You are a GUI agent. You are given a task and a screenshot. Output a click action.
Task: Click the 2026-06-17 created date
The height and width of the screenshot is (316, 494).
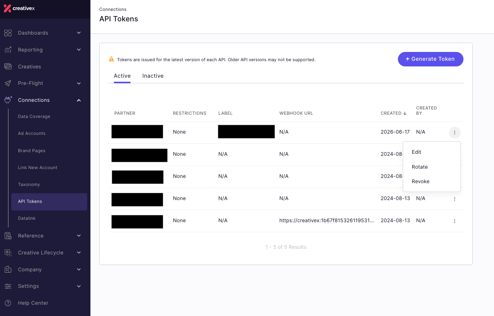tap(395, 132)
